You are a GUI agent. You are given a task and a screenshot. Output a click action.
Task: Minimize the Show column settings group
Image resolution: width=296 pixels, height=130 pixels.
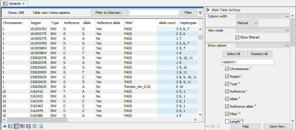coord(287,46)
